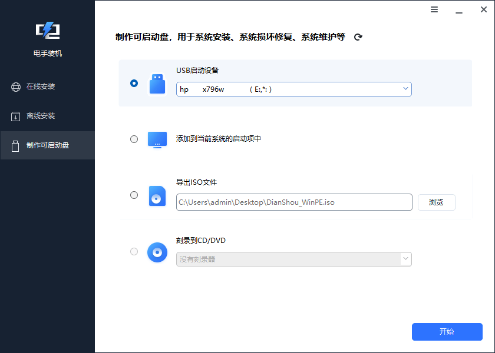Viewport: 495px width, 353px height.
Task: Enable the 导出ISO文件 radio option
Action: [134, 195]
